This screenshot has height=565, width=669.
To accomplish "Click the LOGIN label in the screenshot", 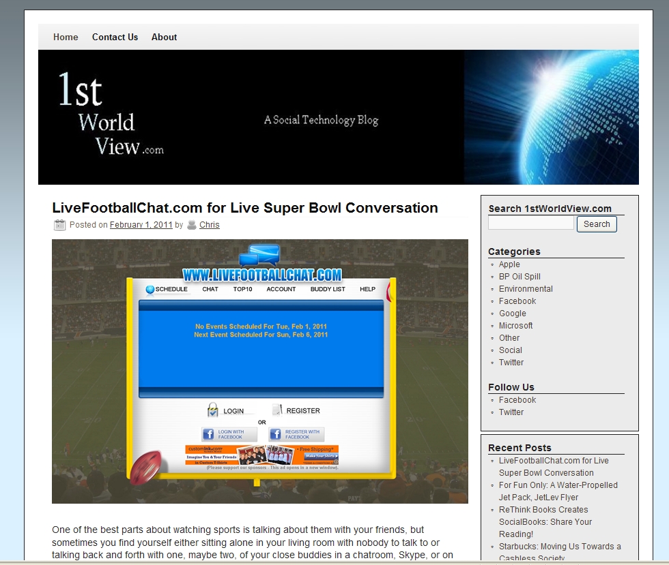I will click(233, 411).
